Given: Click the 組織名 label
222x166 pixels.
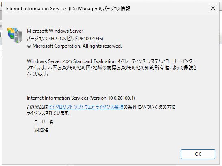Looking at the screenshot, I should pyautogui.click(x=41, y=130).
